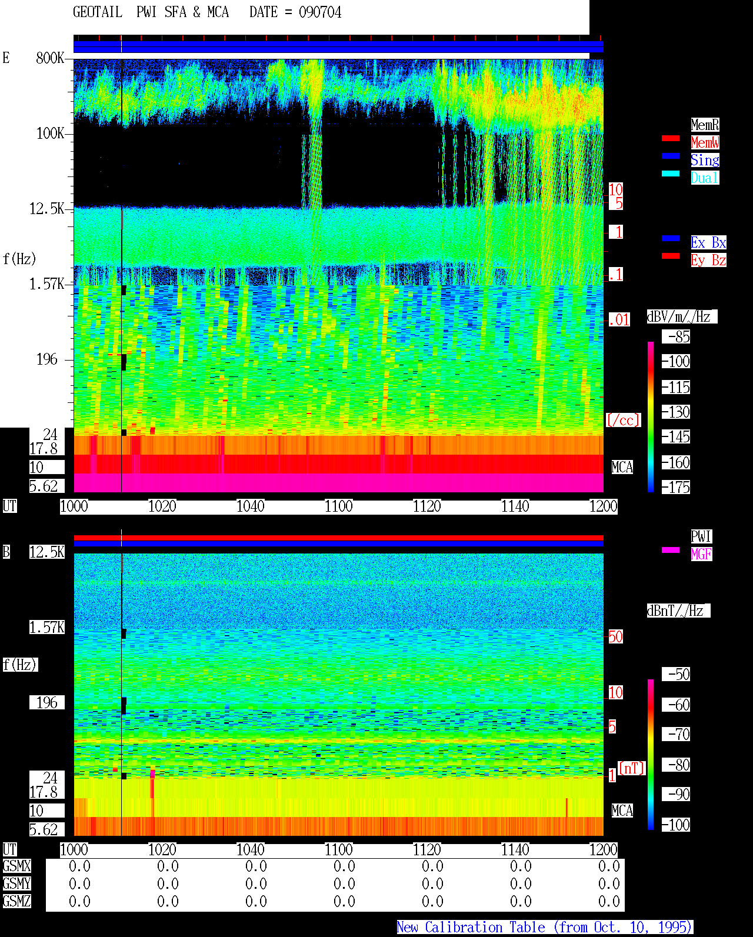Image resolution: width=753 pixels, height=937 pixels.
Task: Click the dBV/m/√Hz color scale bar
Action: pyautogui.click(x=651, y=416)
